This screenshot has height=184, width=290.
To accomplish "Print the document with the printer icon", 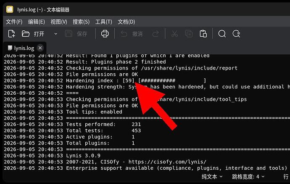I will [105, 34].
